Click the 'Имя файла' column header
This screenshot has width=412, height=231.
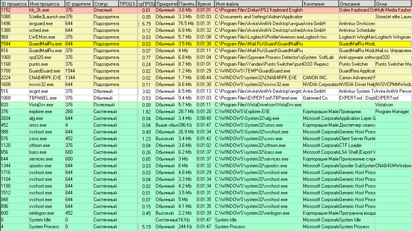[259, 4]
